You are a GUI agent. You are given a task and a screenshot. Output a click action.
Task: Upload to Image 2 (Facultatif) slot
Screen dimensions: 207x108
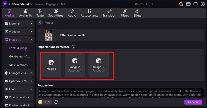[x=75, y=65]
